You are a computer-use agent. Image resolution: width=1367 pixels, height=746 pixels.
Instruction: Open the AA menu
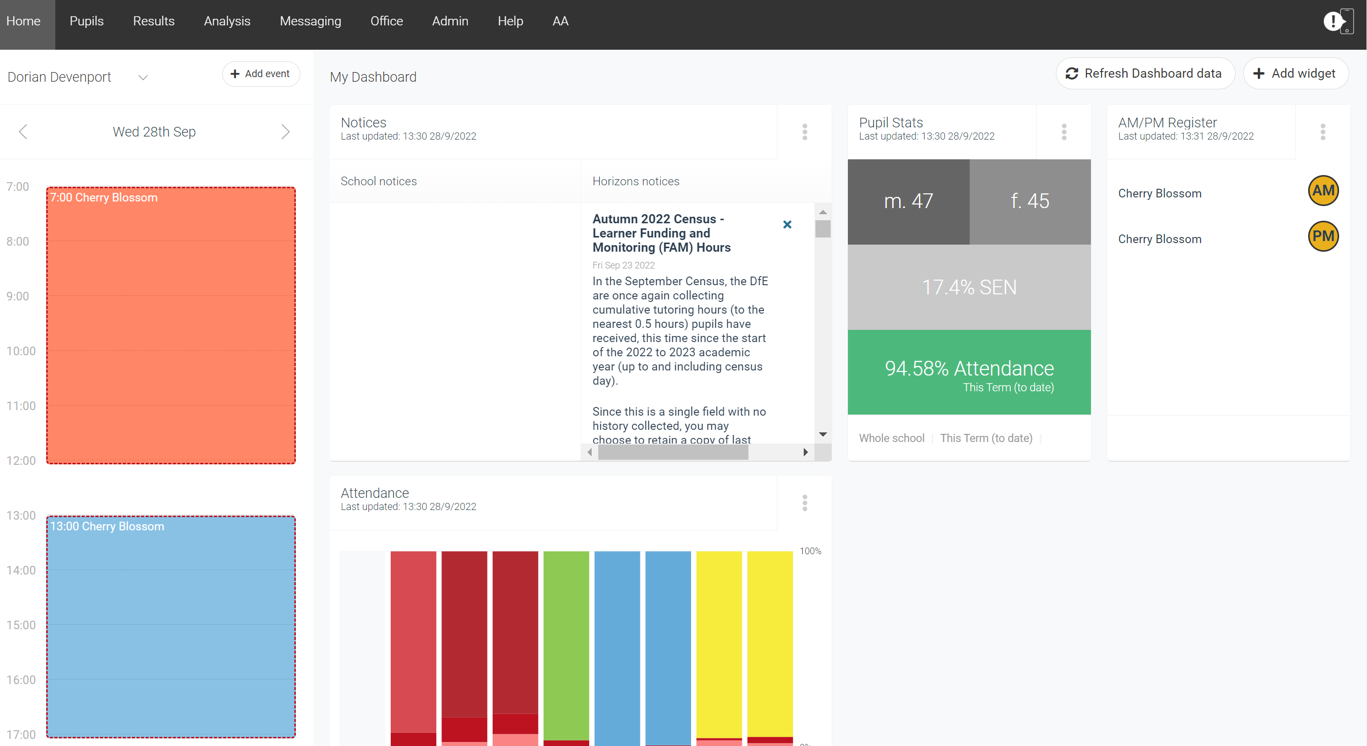click(560, 21)
